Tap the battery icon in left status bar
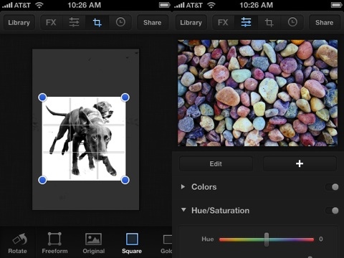Image resolution: width=344 pixels, height=258 pixels. [x=165, y=5]
